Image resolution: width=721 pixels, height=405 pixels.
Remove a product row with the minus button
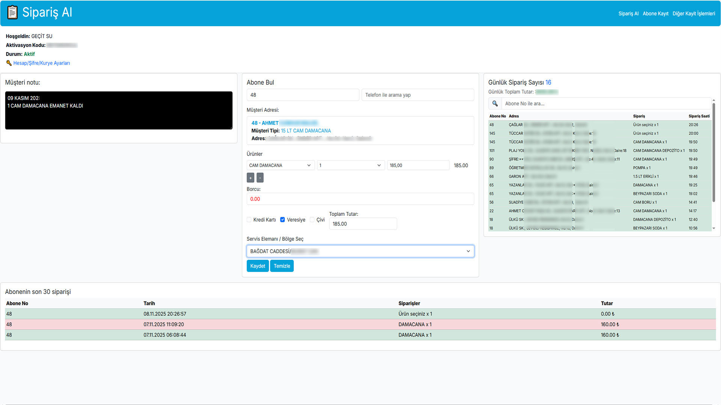coord(260,178)
